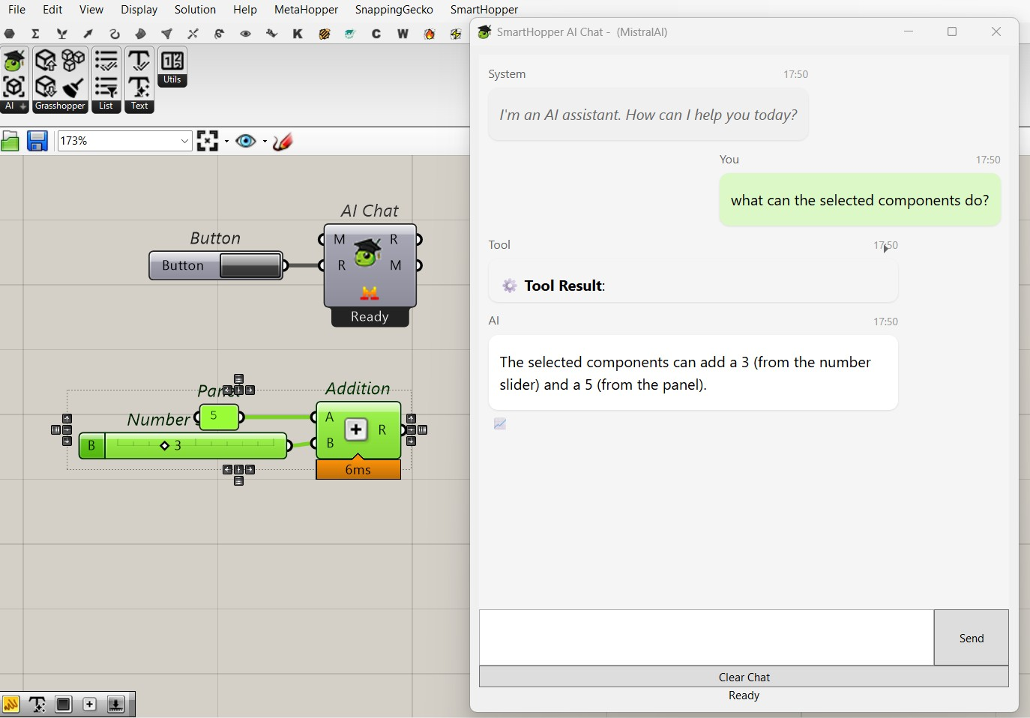Select the bold K tab icon
The height and width of the screenshot is (718, 1030).
click(298, 34)
